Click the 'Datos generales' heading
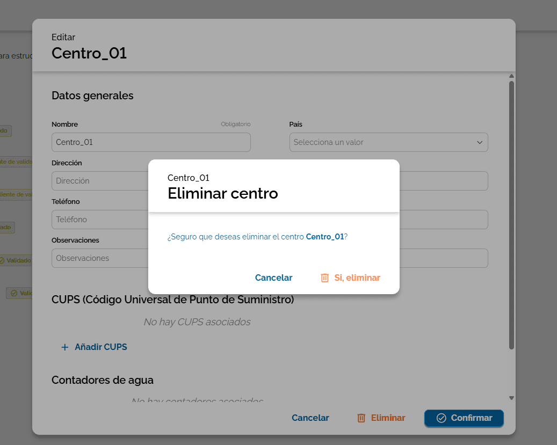This screenshot has height=445, width=557. (92, 96)
